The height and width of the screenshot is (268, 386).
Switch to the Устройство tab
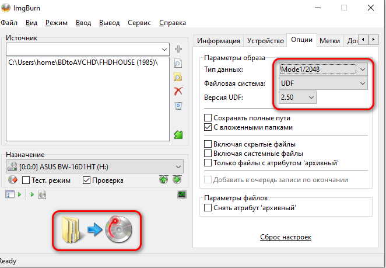pos(265,41)
